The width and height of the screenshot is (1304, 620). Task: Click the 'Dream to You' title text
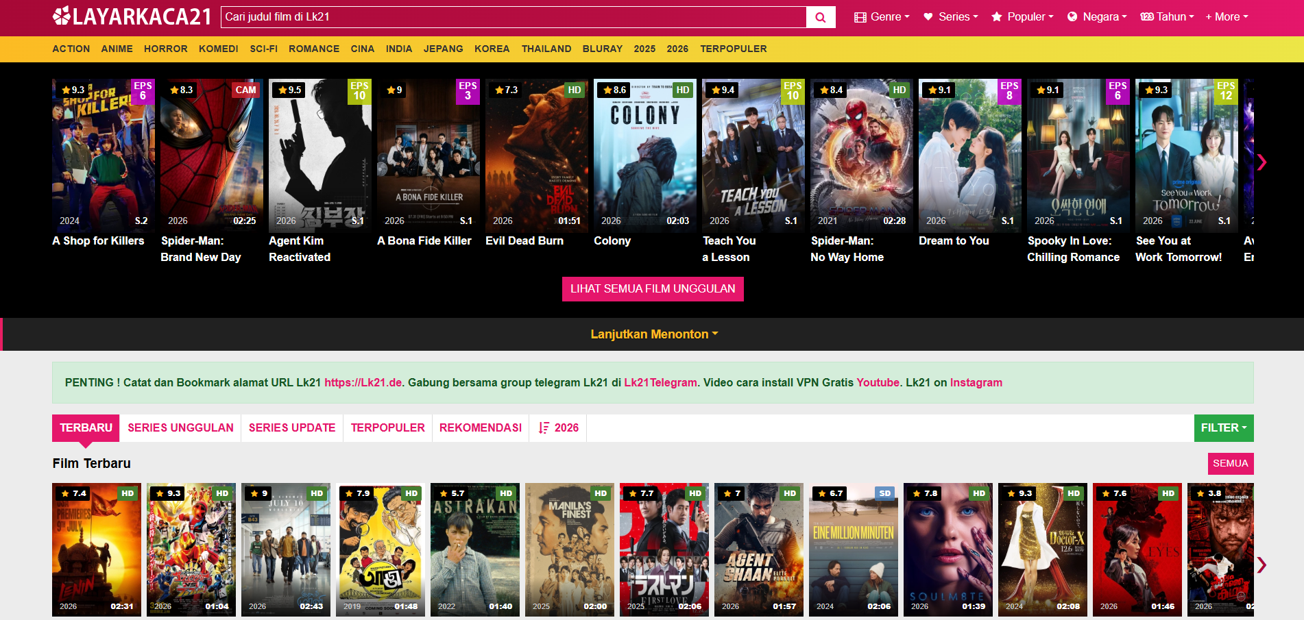click(x=954, y=241)
